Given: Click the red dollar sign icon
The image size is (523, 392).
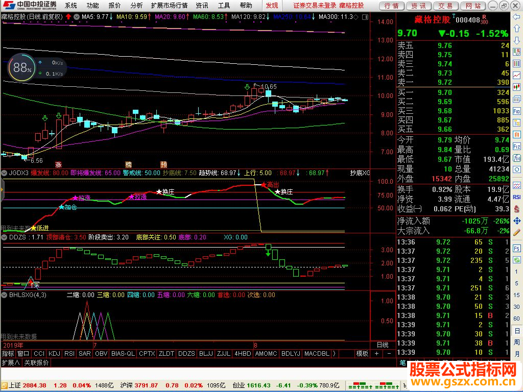Looking at the screenshot, I should click(517, 209).
